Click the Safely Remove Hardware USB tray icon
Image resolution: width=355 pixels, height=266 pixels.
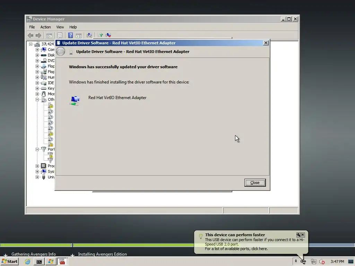(x=303, y=262)
